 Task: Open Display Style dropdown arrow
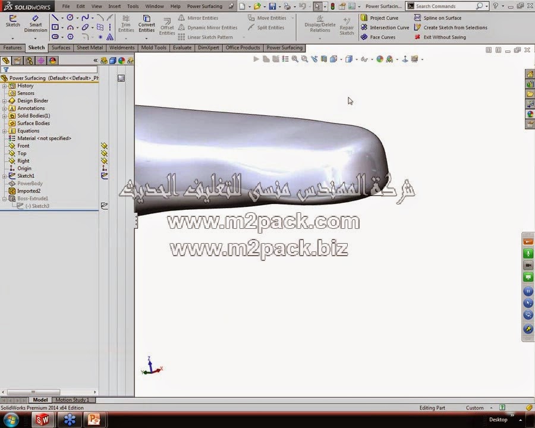pyautogui.click(x=357, y=59)
